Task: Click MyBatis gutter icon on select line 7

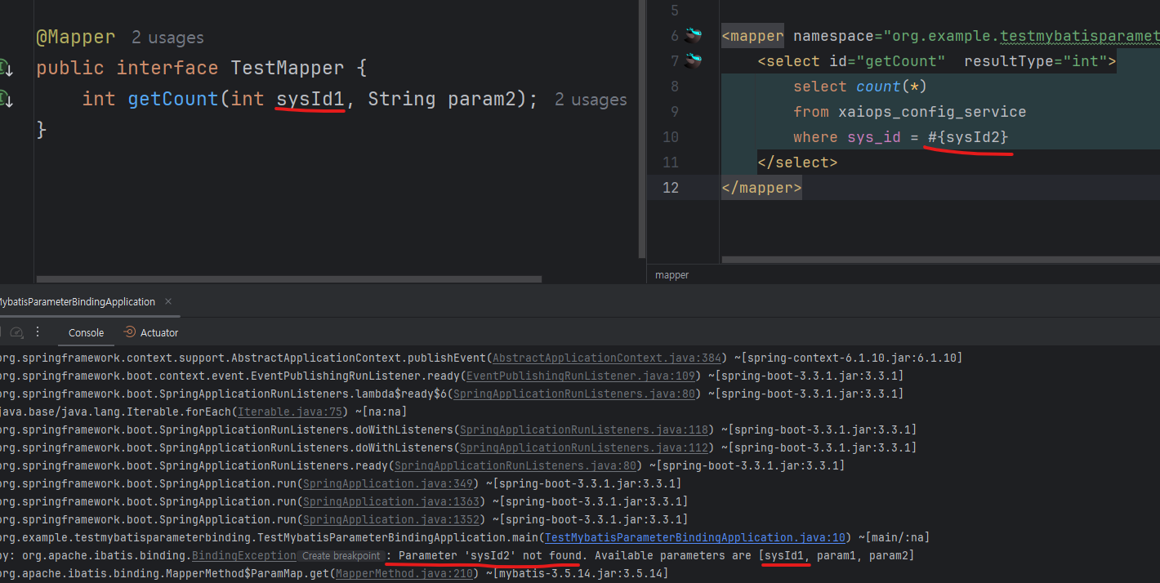Action: (x=694, y=60)
